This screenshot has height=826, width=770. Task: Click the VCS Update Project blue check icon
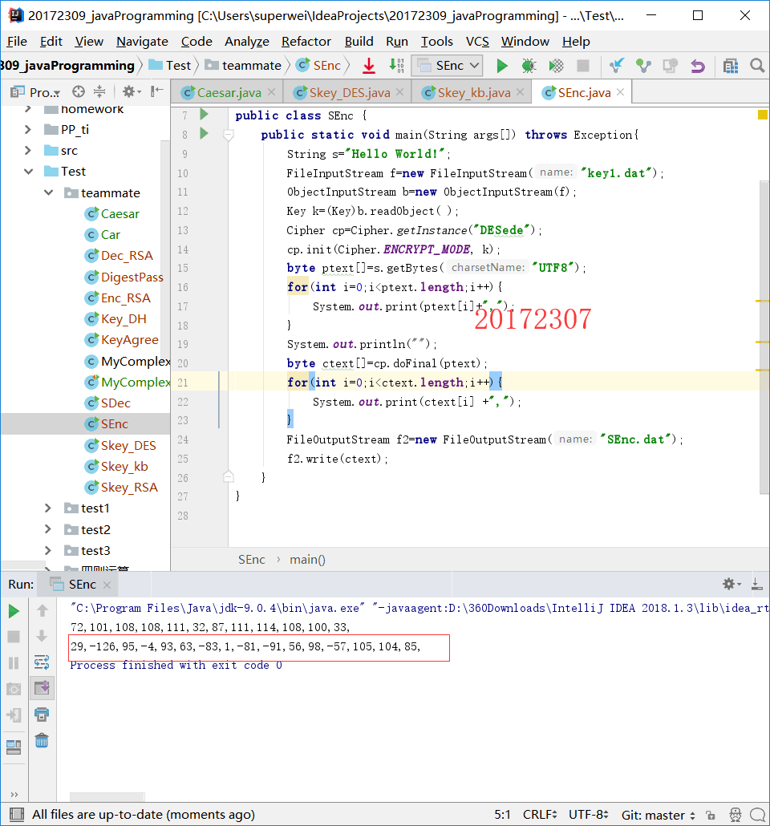616,66
